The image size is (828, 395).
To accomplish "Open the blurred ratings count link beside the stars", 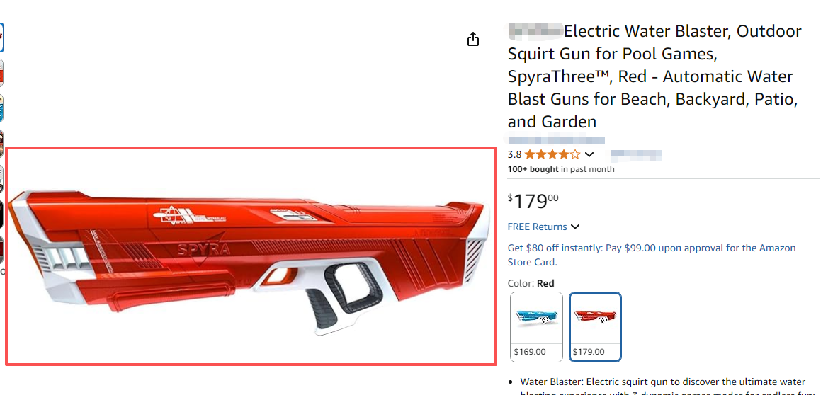I will [636, 154].
